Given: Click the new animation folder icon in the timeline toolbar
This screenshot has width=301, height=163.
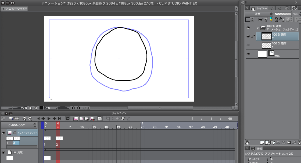Looking at the screenshot, I should [76, 119].
